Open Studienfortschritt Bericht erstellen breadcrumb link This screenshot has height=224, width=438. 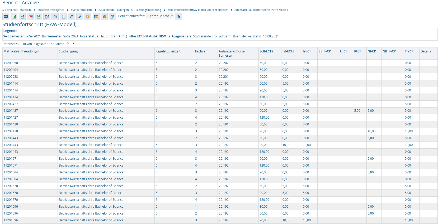point(198,10)
